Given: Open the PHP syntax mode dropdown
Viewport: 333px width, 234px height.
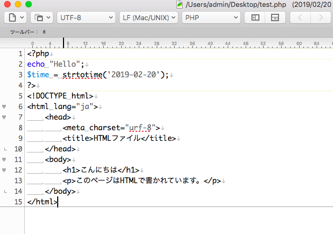Looking at the screenshot, I should [211, 17].
